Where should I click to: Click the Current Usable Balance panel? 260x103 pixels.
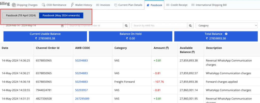45,36
